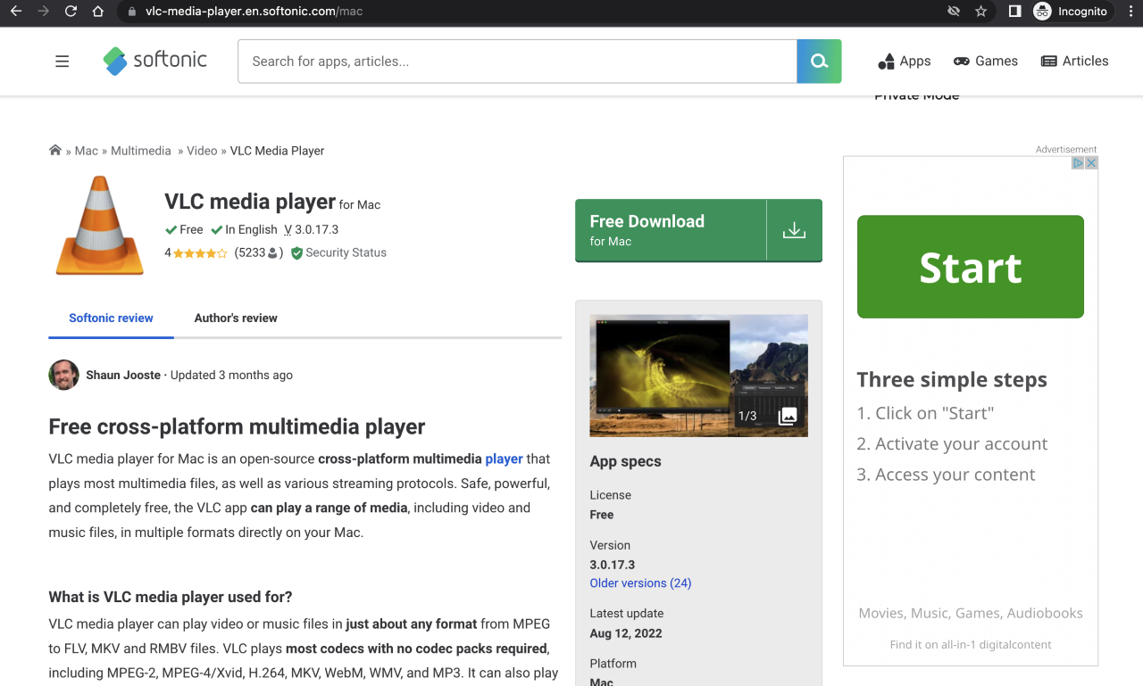The width and height of the screenshot is (1143, 686).
Task: Click the search for apps field
Action: 517,62
